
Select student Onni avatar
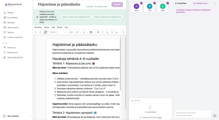point(149,8)
